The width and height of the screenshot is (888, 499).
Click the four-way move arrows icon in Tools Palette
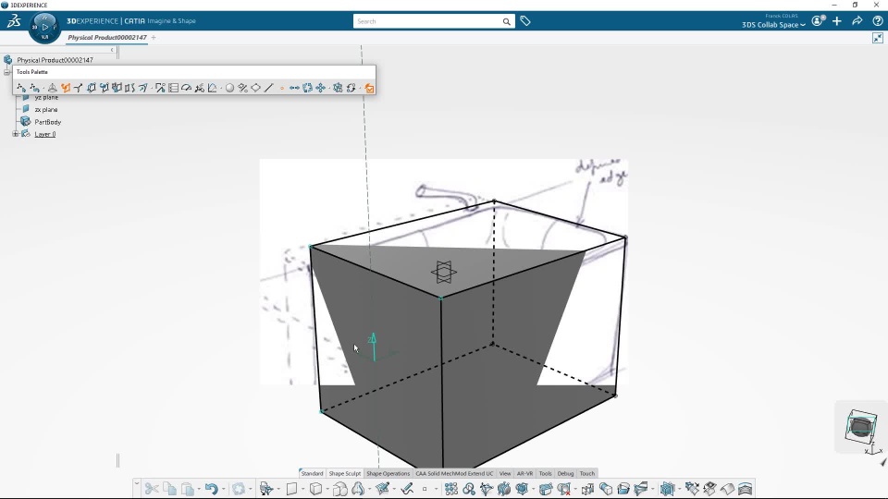(321, 88)
